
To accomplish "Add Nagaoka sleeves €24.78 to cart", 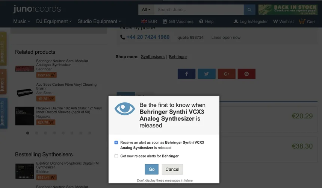I will (46, 122).
